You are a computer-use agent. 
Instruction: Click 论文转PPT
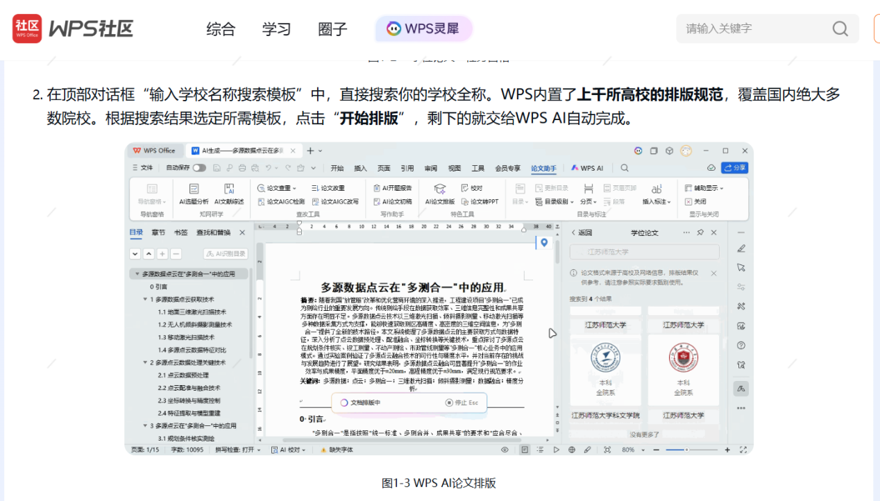[480, 201]
